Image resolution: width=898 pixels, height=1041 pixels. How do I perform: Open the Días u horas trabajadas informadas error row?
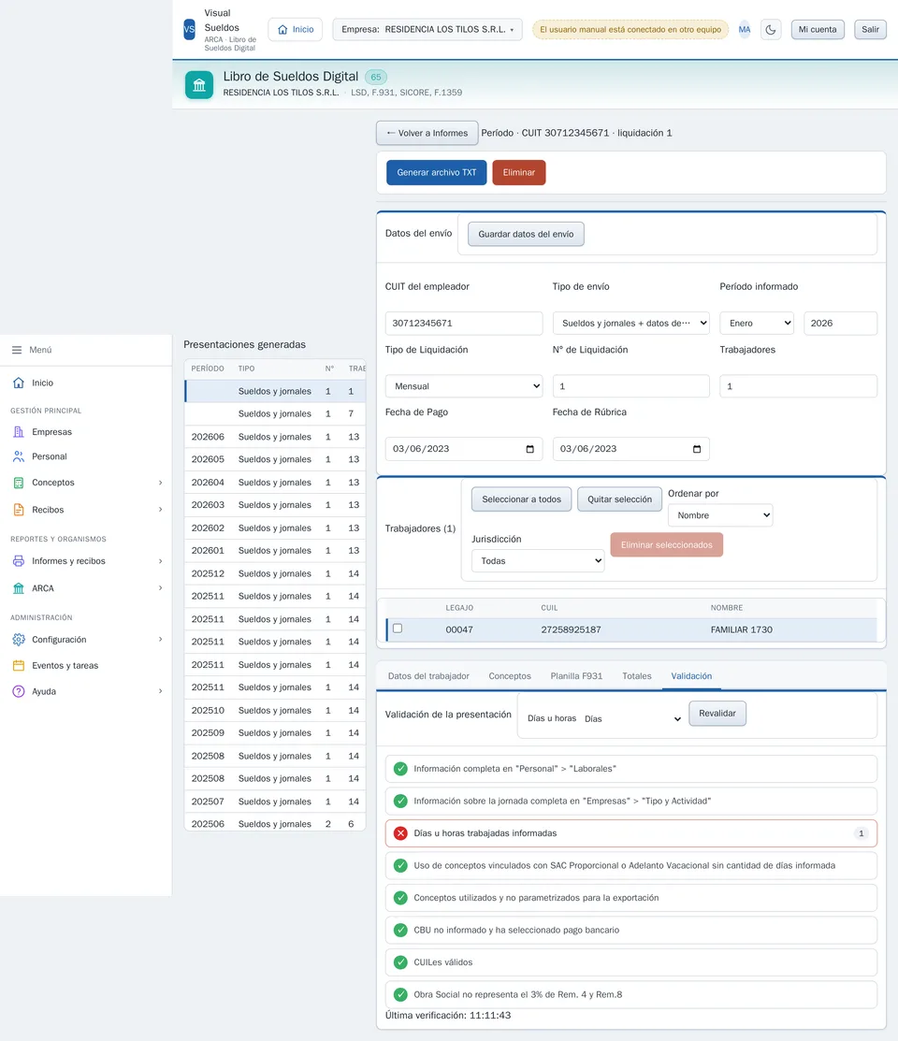click(x=631, y=833)
